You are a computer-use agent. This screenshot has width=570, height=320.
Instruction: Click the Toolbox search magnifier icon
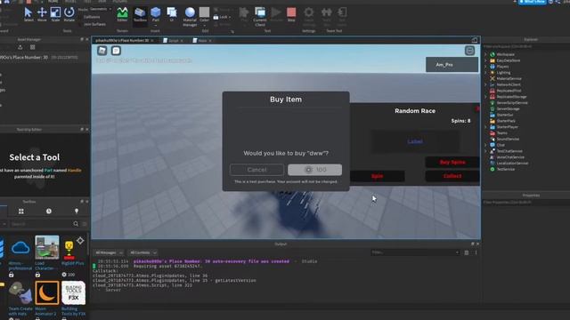click(x=76, y=224)
